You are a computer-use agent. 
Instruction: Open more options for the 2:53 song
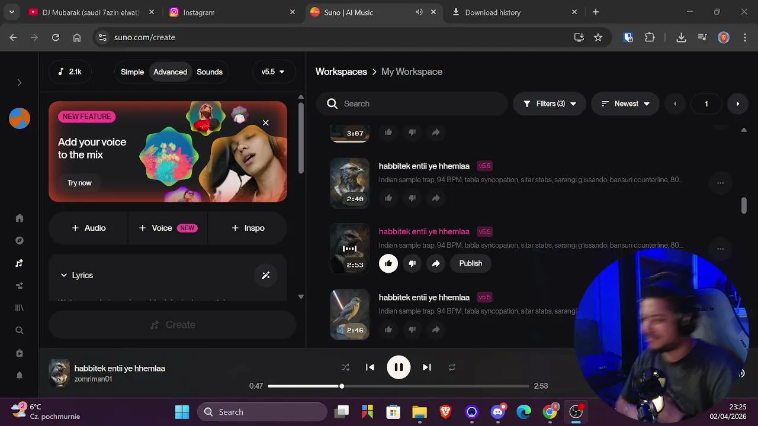(x=720, y=248)
